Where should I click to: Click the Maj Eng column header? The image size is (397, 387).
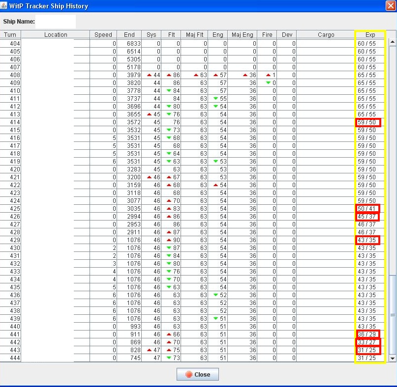coord(243,35)
